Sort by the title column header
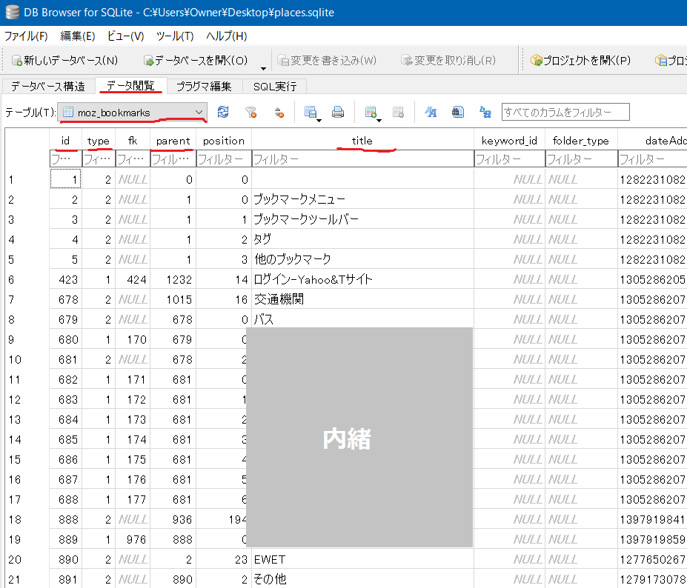 (362, 141)
